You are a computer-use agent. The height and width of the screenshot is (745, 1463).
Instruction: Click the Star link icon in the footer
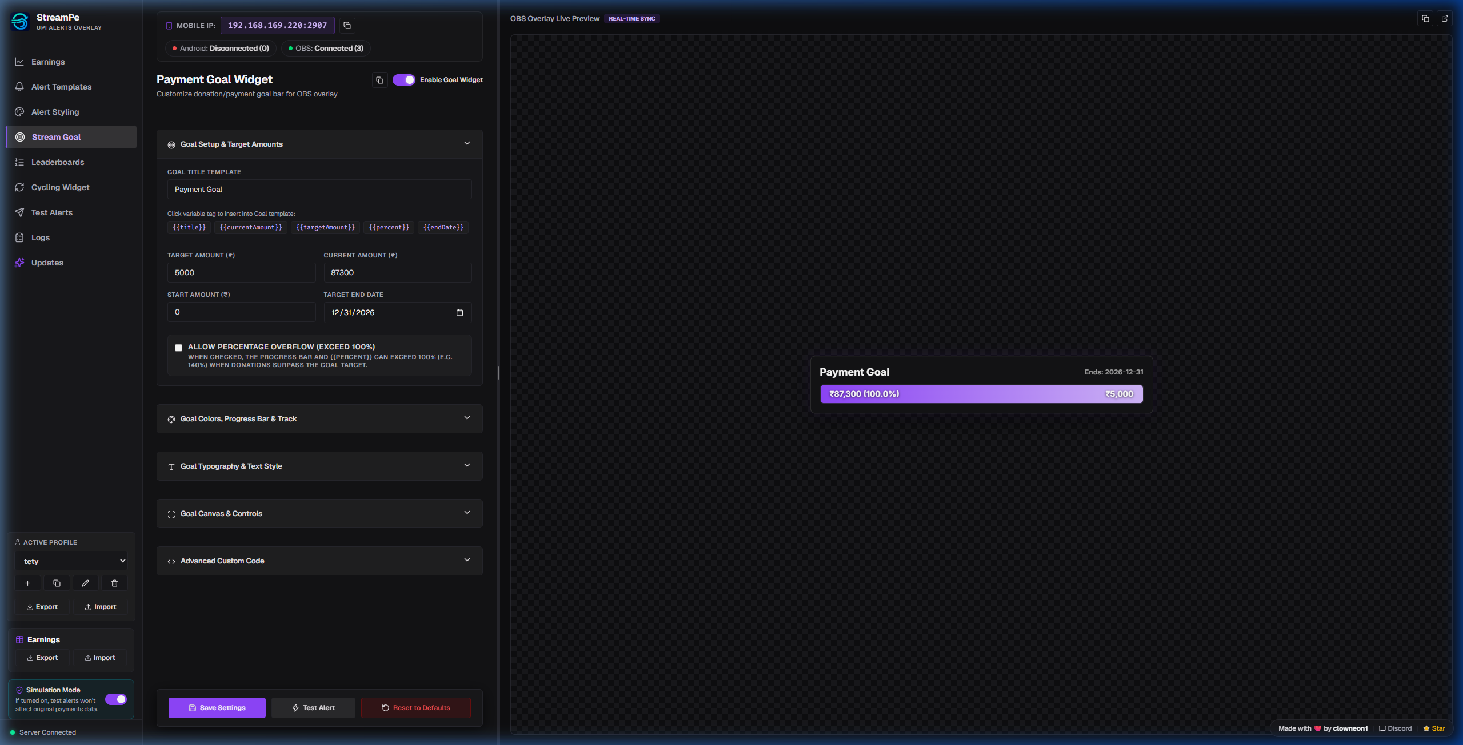click(1434, 728)
